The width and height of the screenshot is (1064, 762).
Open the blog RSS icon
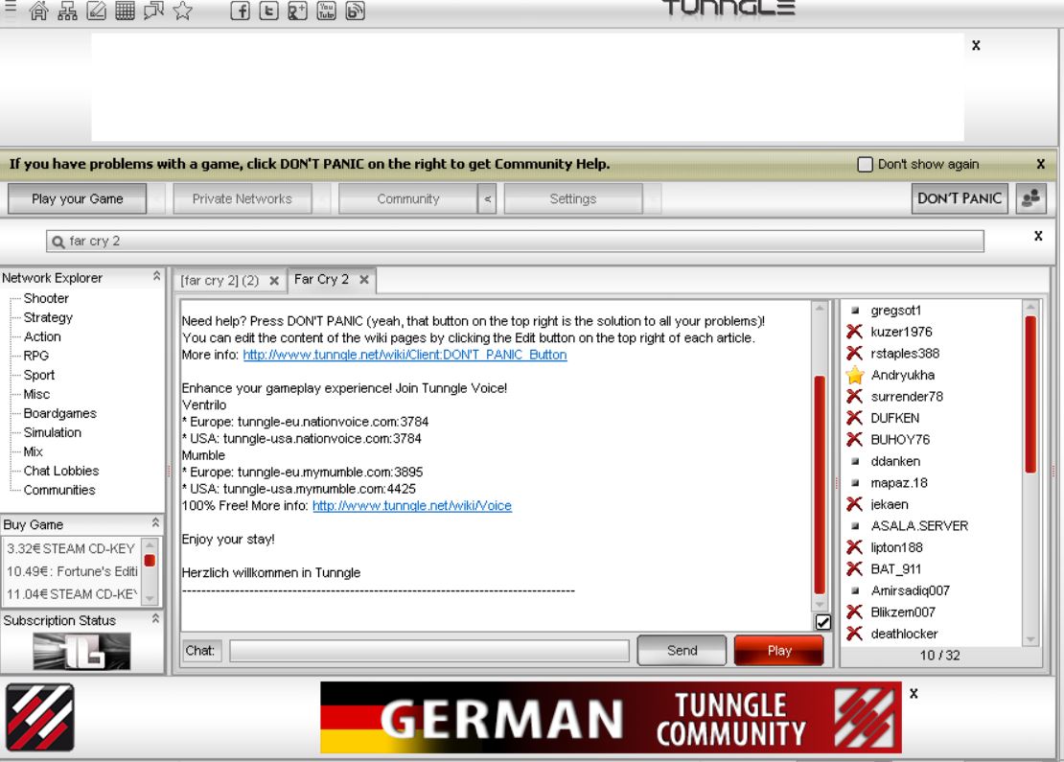coord(356,11)
